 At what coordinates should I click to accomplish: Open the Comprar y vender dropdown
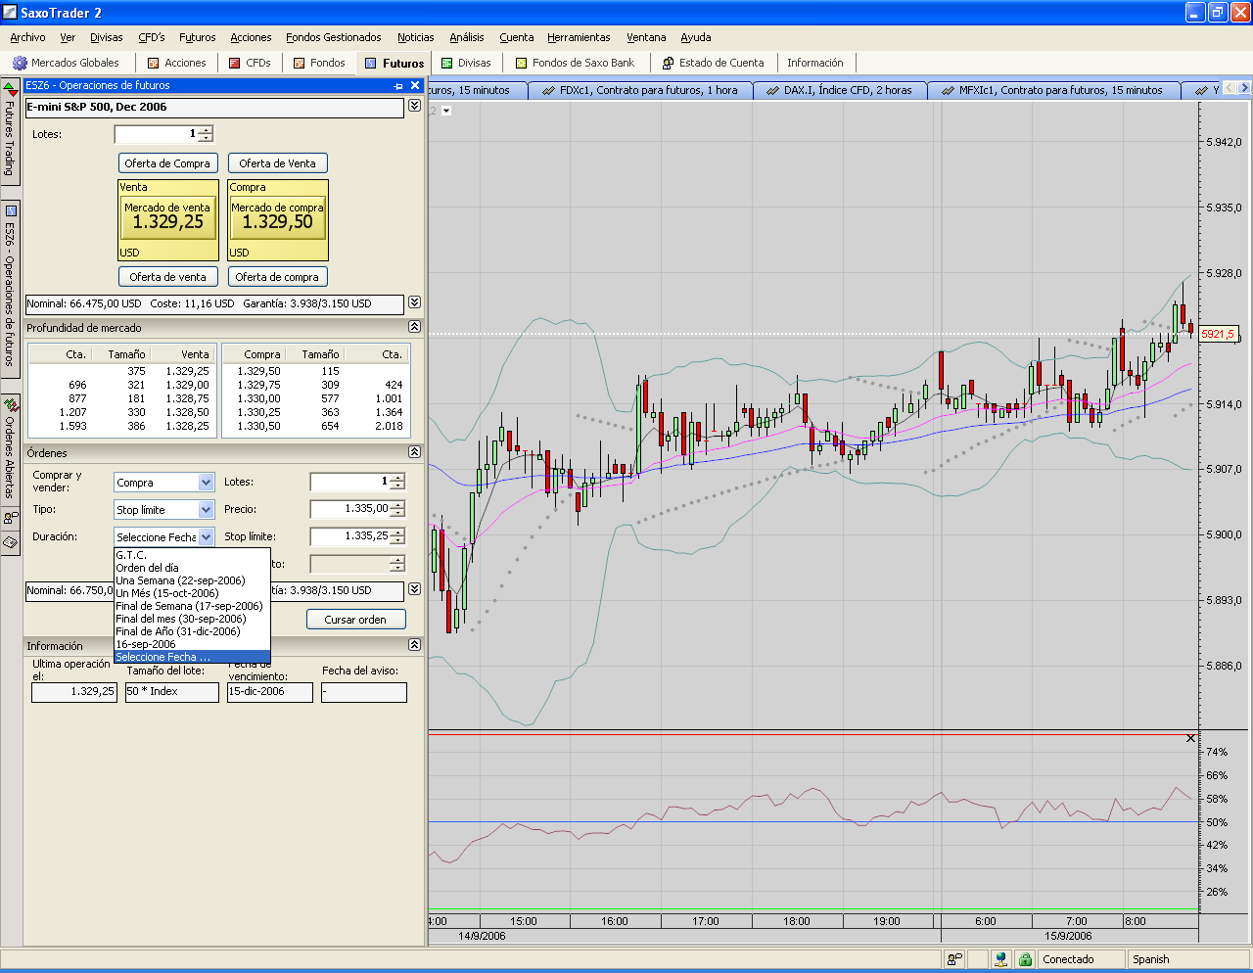tap(206, 482)
